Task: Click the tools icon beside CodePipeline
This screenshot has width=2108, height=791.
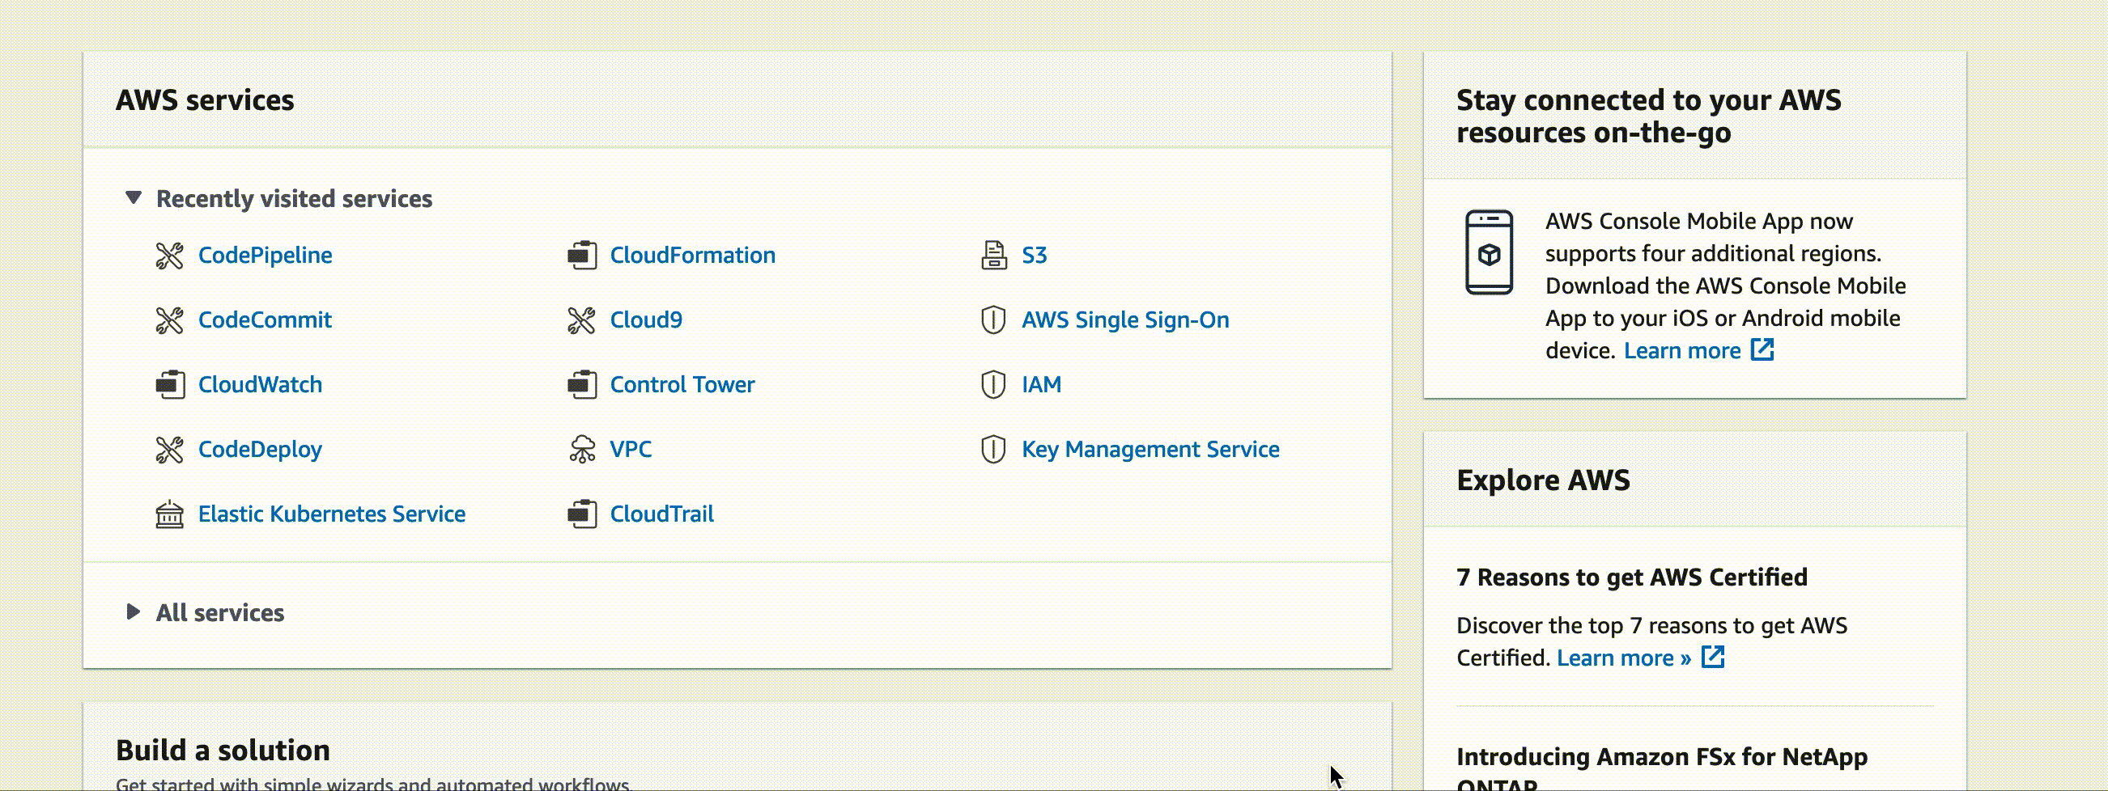Action: pyautogui.click(x=169, y=256)
